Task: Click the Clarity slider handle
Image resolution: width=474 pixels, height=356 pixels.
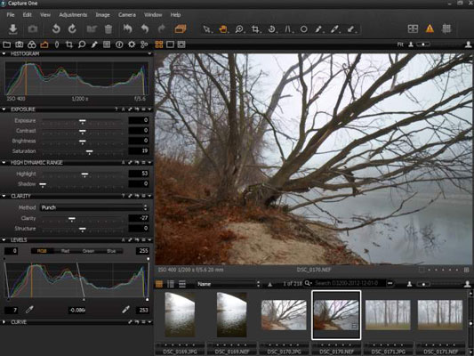Action: tap(72, 219)
